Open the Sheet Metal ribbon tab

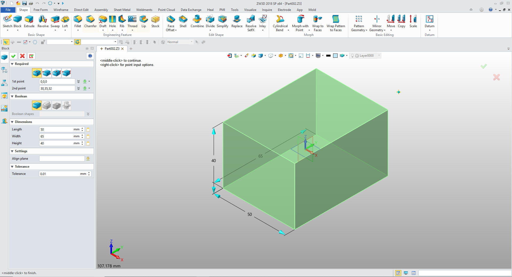tap(122, 10)
